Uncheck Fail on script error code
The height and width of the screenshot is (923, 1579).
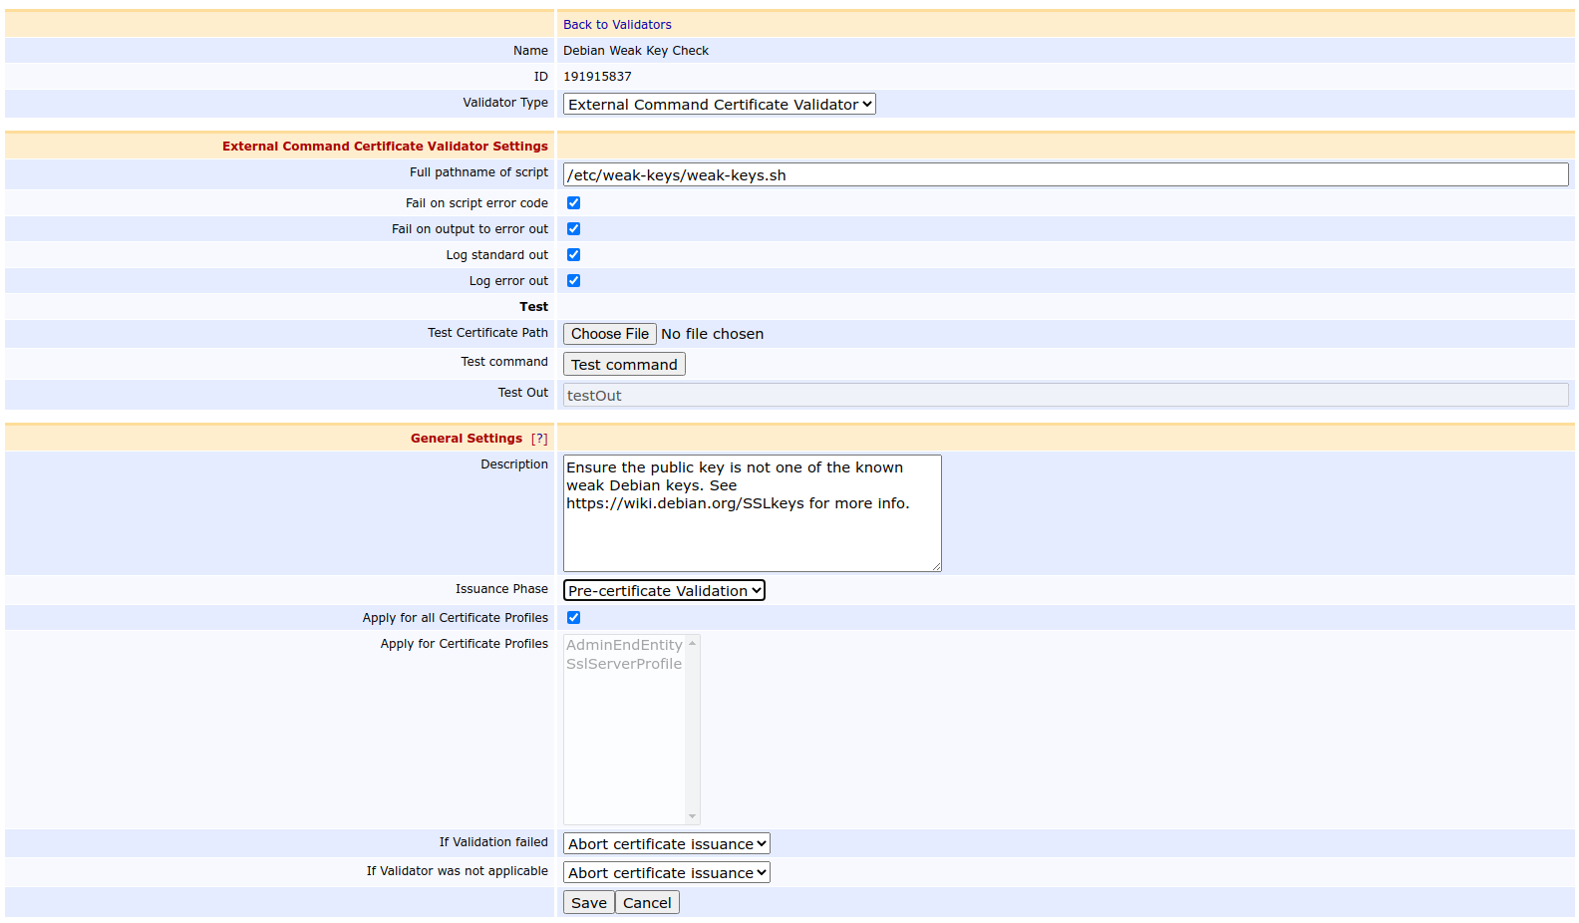(573, 203)
